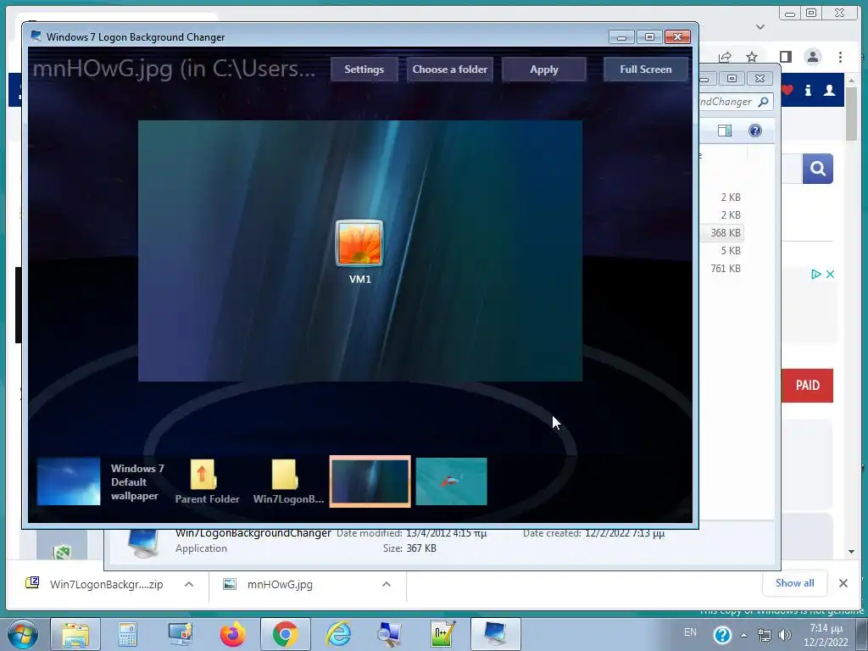Switch preview to Full Screen
The height and width of the screenshot is (651, 868).
(645, 70)
